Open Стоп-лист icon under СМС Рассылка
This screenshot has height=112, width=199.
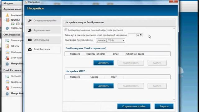pyautogui.click(x=7, y=58)
